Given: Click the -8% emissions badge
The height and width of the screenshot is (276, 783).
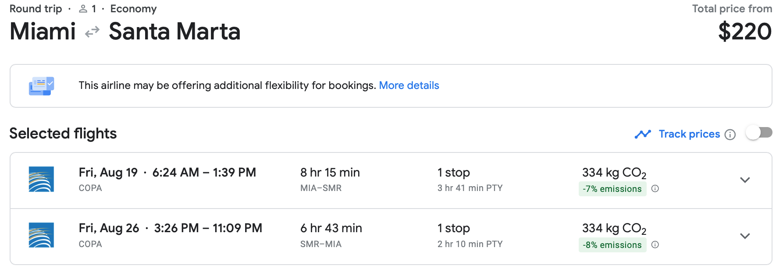Looking at the screenshot, I should coord(612,245).
